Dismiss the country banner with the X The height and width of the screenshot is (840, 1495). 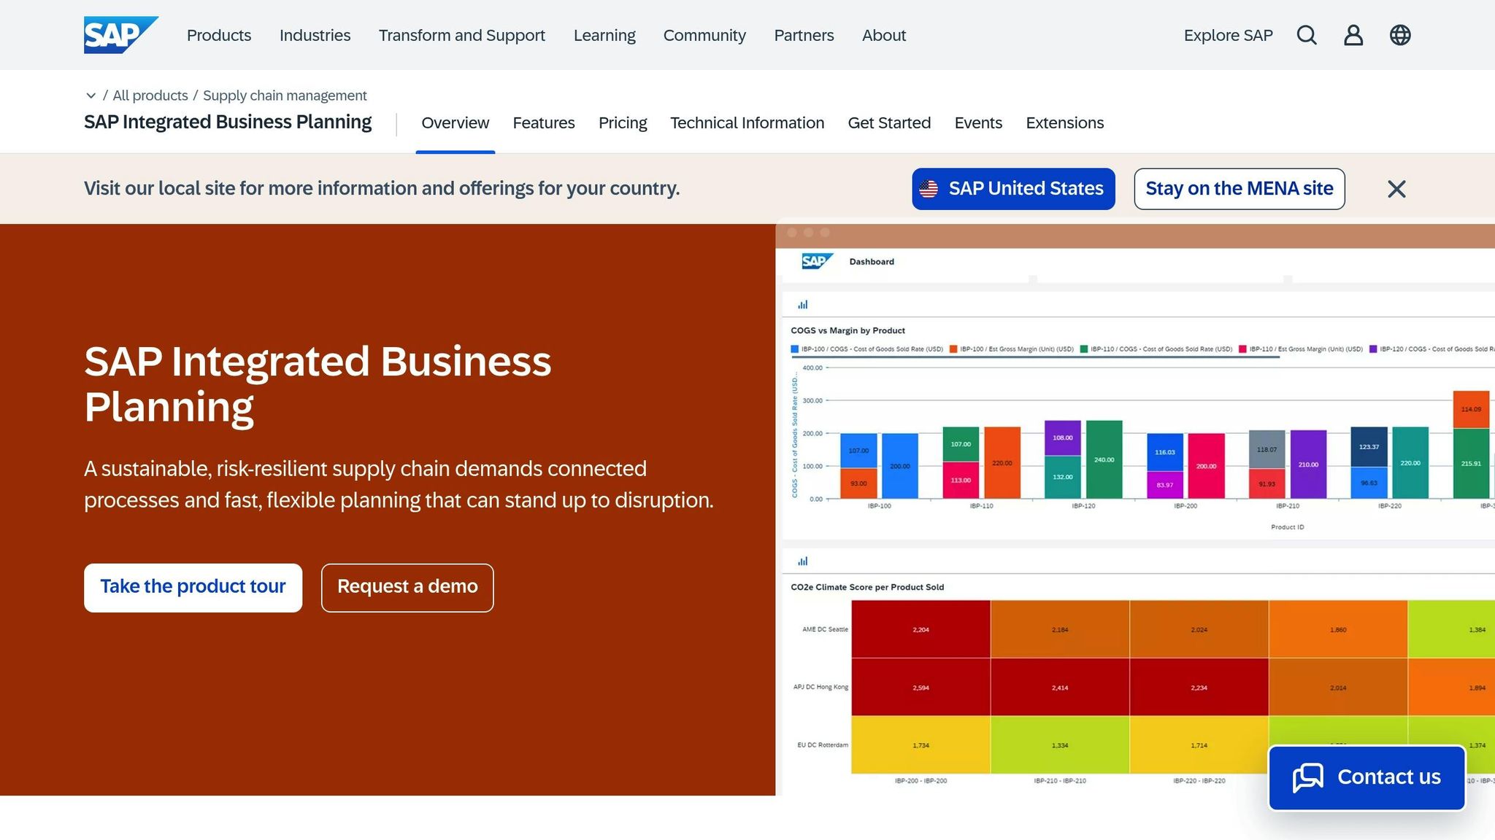point(1396,188)
